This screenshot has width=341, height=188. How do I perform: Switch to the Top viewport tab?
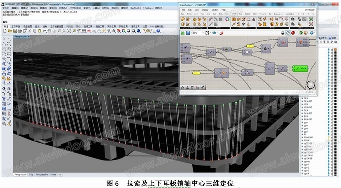31,175
